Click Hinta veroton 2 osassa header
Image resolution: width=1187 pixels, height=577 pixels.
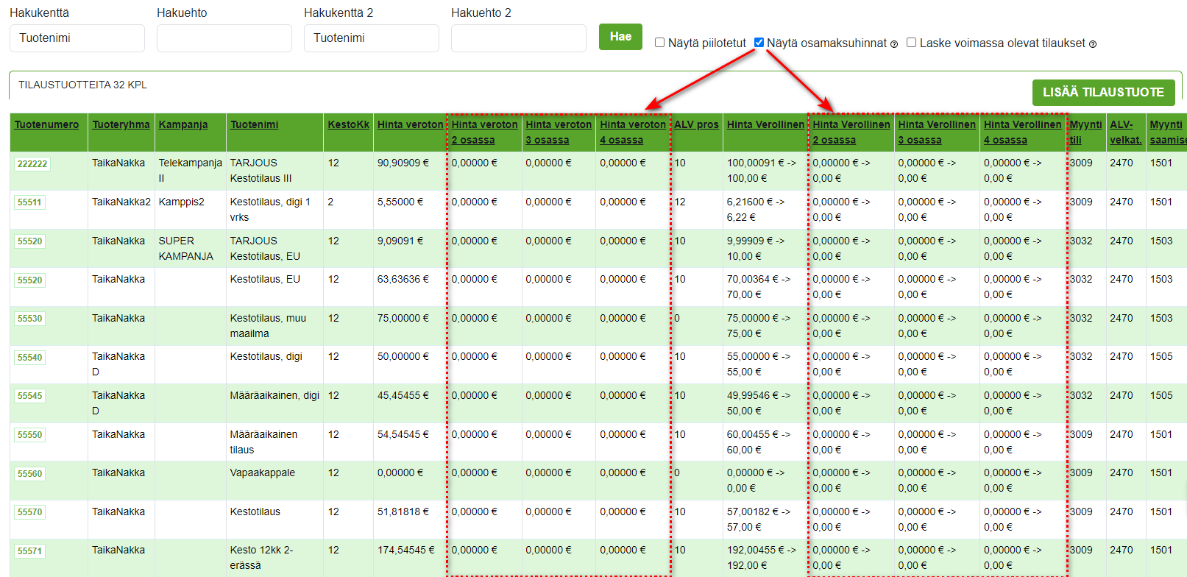pos(484,132)
